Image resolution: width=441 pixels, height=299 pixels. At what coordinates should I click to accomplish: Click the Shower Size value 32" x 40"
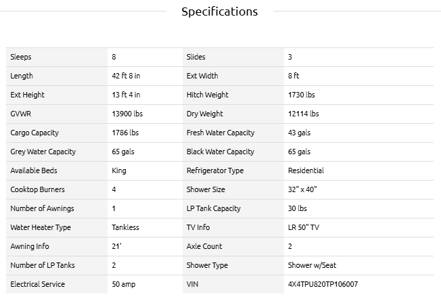coord(302,189)
